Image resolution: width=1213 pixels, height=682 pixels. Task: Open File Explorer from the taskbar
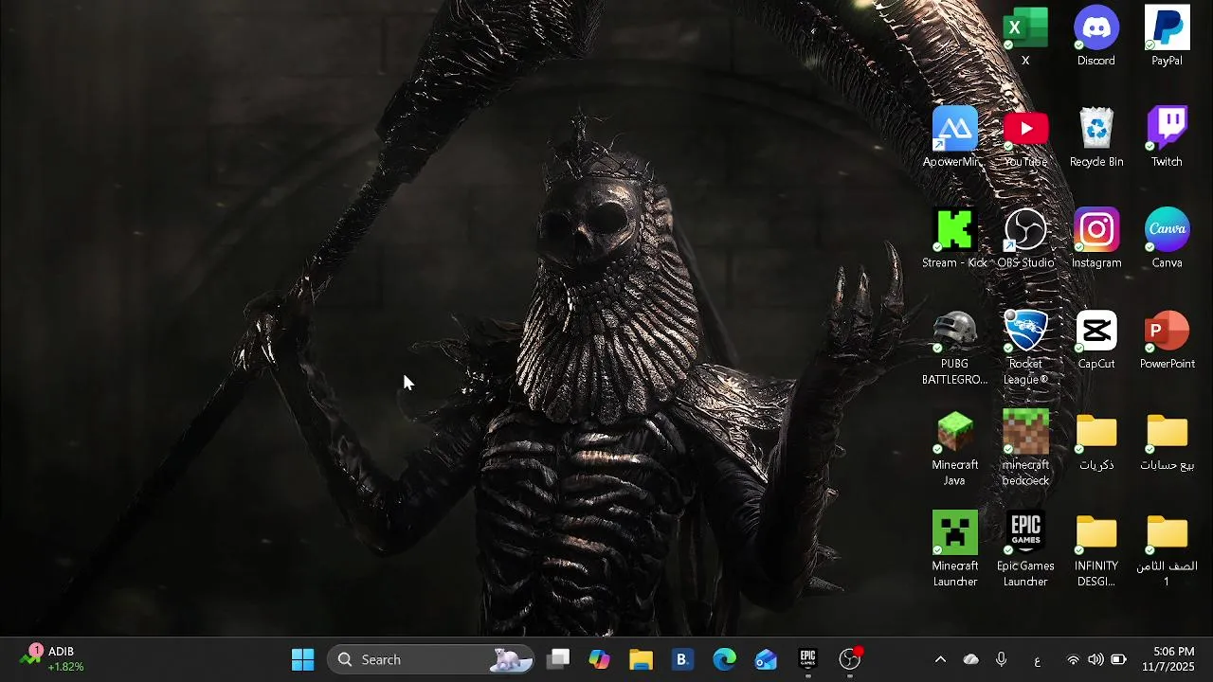(641, 659)
